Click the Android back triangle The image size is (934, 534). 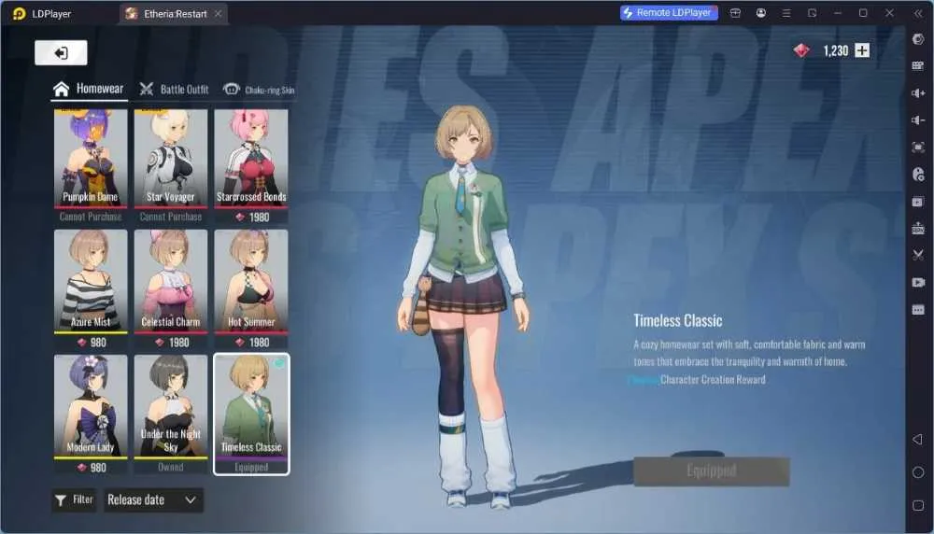tap(918, 440)
